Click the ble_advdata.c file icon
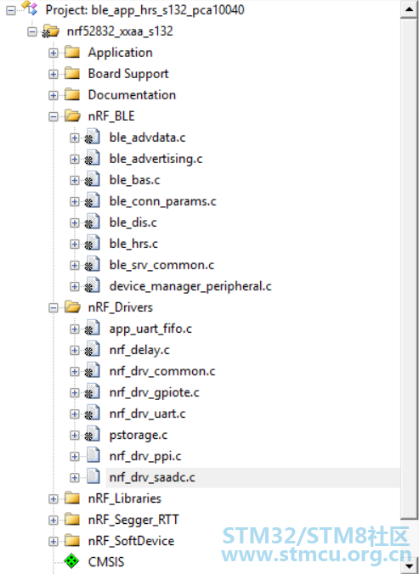Image resolution: width=419 pixels, height=574 pixels. coord(93,137)
